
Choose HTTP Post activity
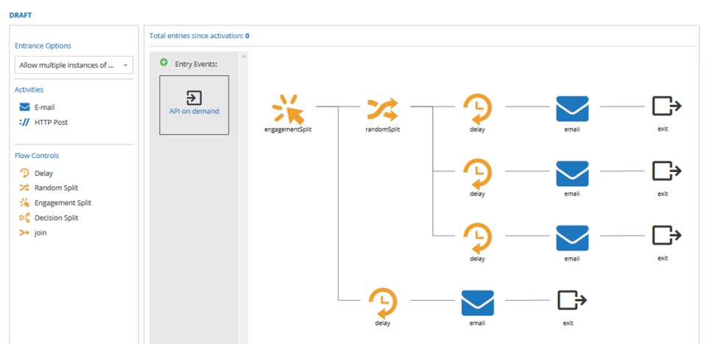tap(43, 122)
